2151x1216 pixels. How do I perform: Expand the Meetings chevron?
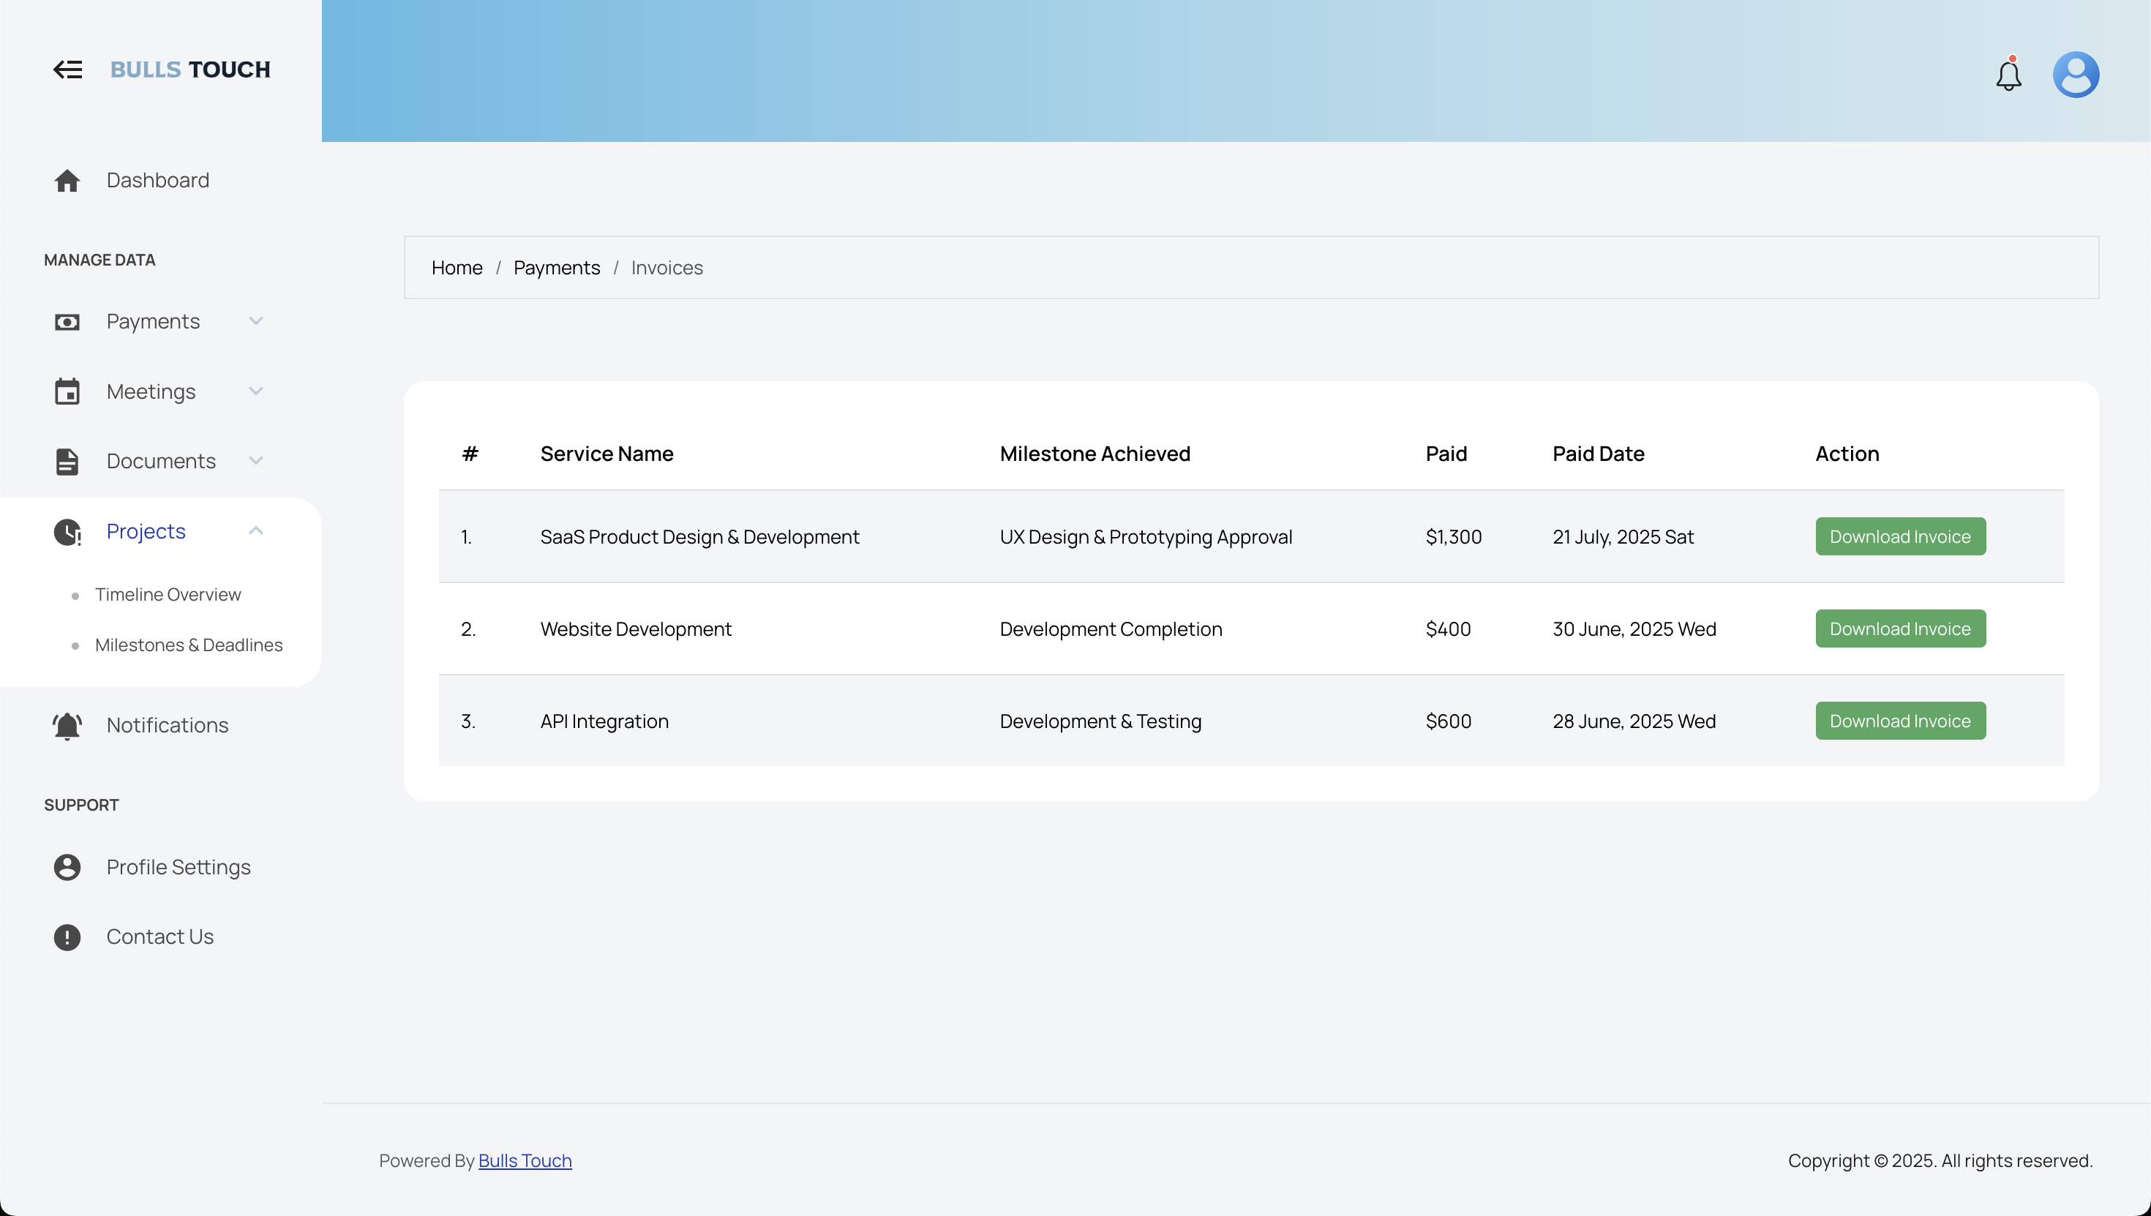[x=256, y=391]
